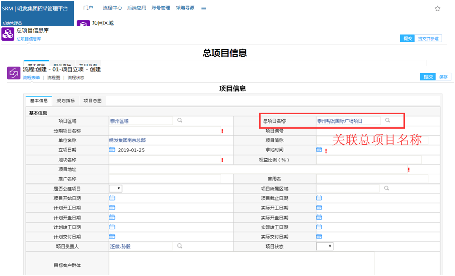Screen dimensions: 455x276
Task: Open calendar picker for 实际交付日期
Action: (x=319, y=237)
